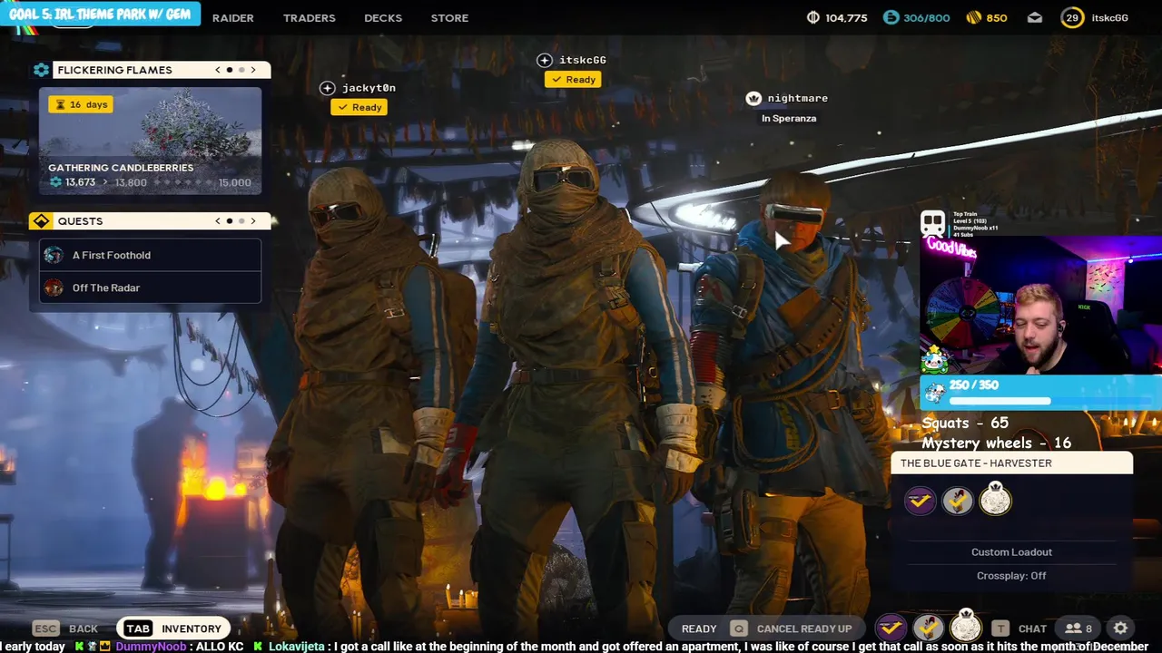Click the In Speranza status text
This screenshot has width=1162, height=653.
pyautogui.click(x=789, y=118)
